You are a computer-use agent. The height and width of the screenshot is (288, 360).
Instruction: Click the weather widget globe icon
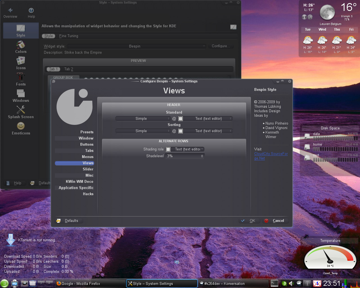pos(310,17)
